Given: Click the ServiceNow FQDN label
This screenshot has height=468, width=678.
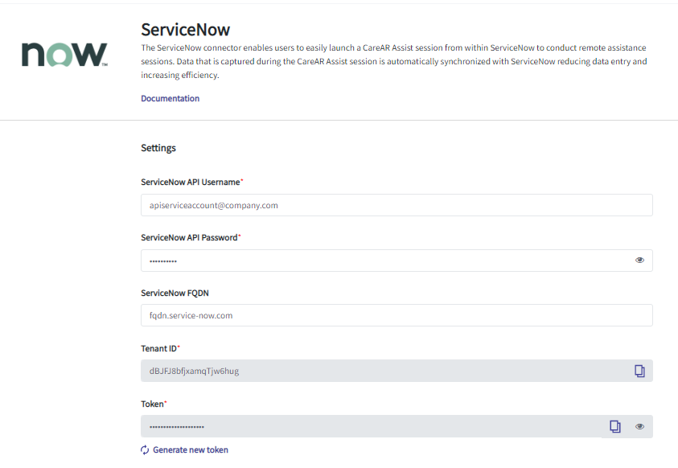Looking at the screenshot, I should 175,293.
